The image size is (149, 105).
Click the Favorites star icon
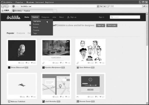coord(2,11)
